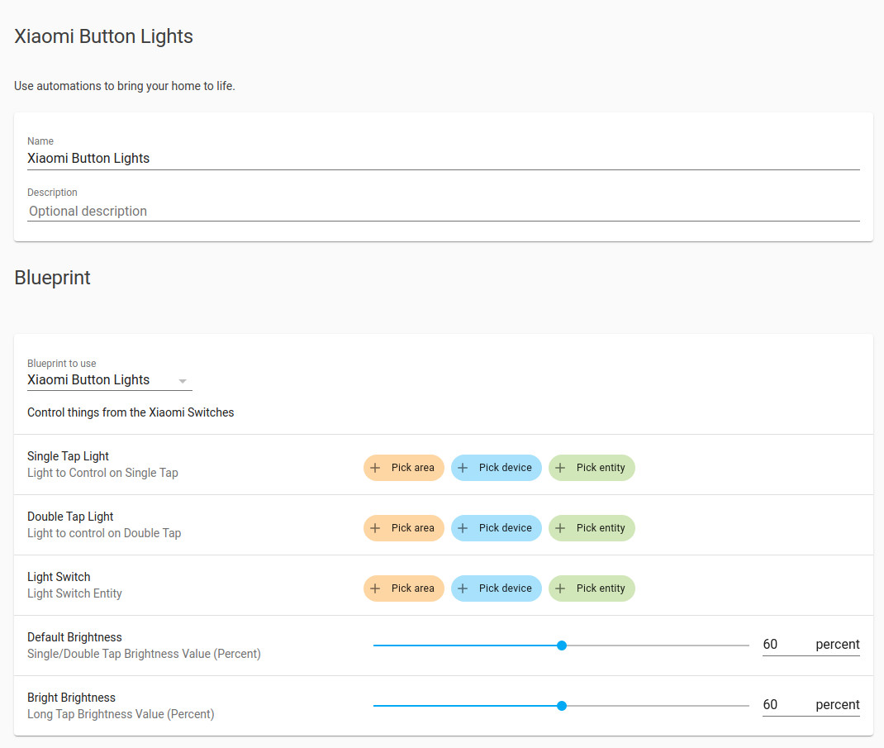Select Pick device for the Double Tap Light row

click(496, 528)
